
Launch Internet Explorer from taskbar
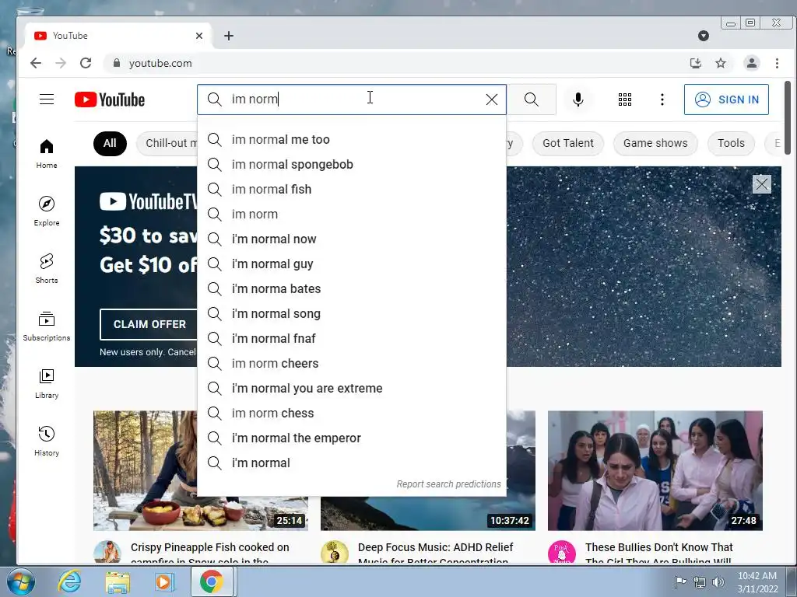(x=69, y=581)
